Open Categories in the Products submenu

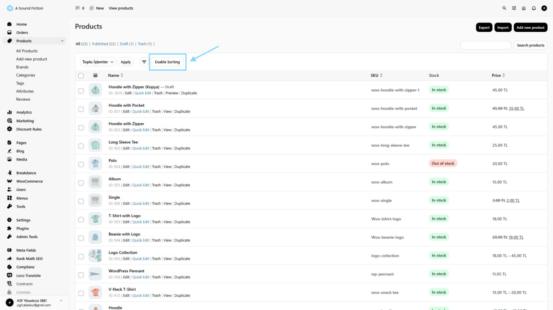click(26, 75)
